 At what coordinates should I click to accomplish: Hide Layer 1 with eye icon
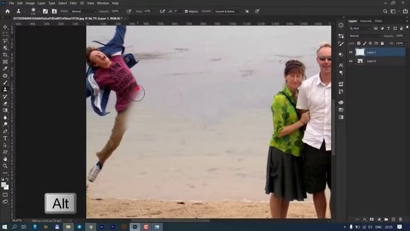[x=350, y=52]
